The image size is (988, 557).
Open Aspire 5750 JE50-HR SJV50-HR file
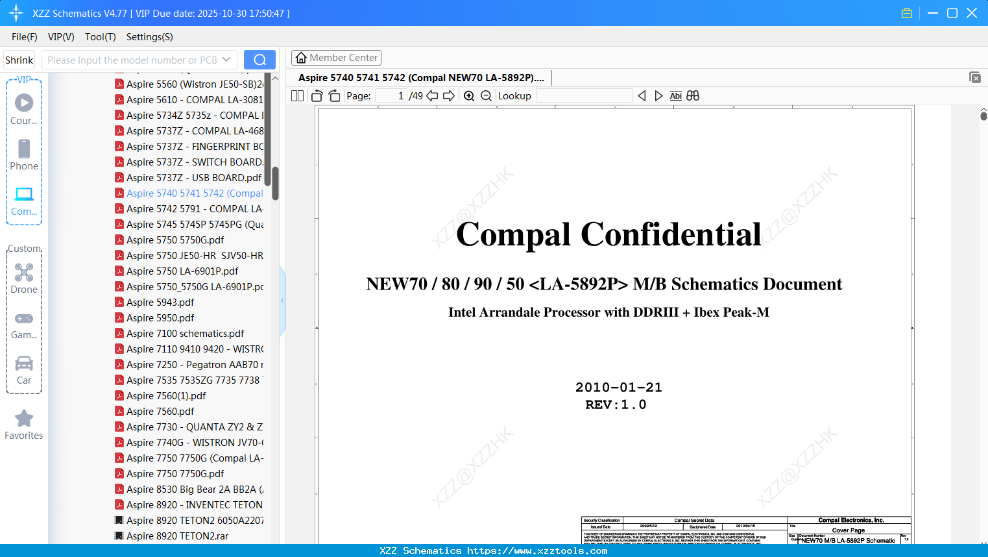[x=189, y=255]
